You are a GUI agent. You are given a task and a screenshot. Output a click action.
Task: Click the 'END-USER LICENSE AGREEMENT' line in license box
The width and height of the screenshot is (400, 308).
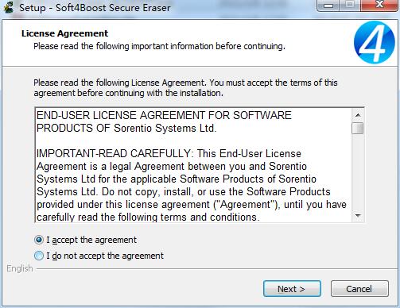(x=164, y=115)
